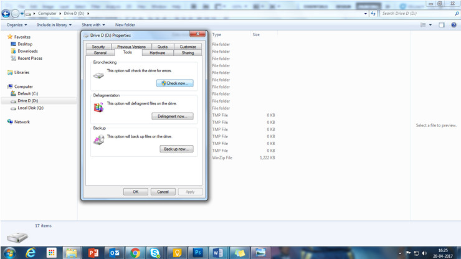The image size is (461, 259).
Task: Click the Forward navigation arrow in Explorer
Action: (15, 13)
